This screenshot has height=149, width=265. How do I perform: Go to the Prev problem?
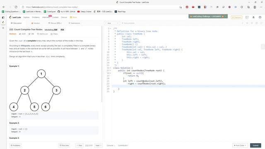pos(79,145)
